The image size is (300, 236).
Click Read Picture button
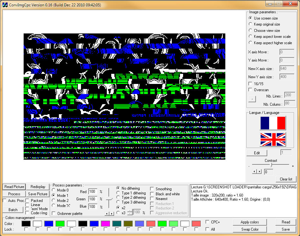point(14,186)
